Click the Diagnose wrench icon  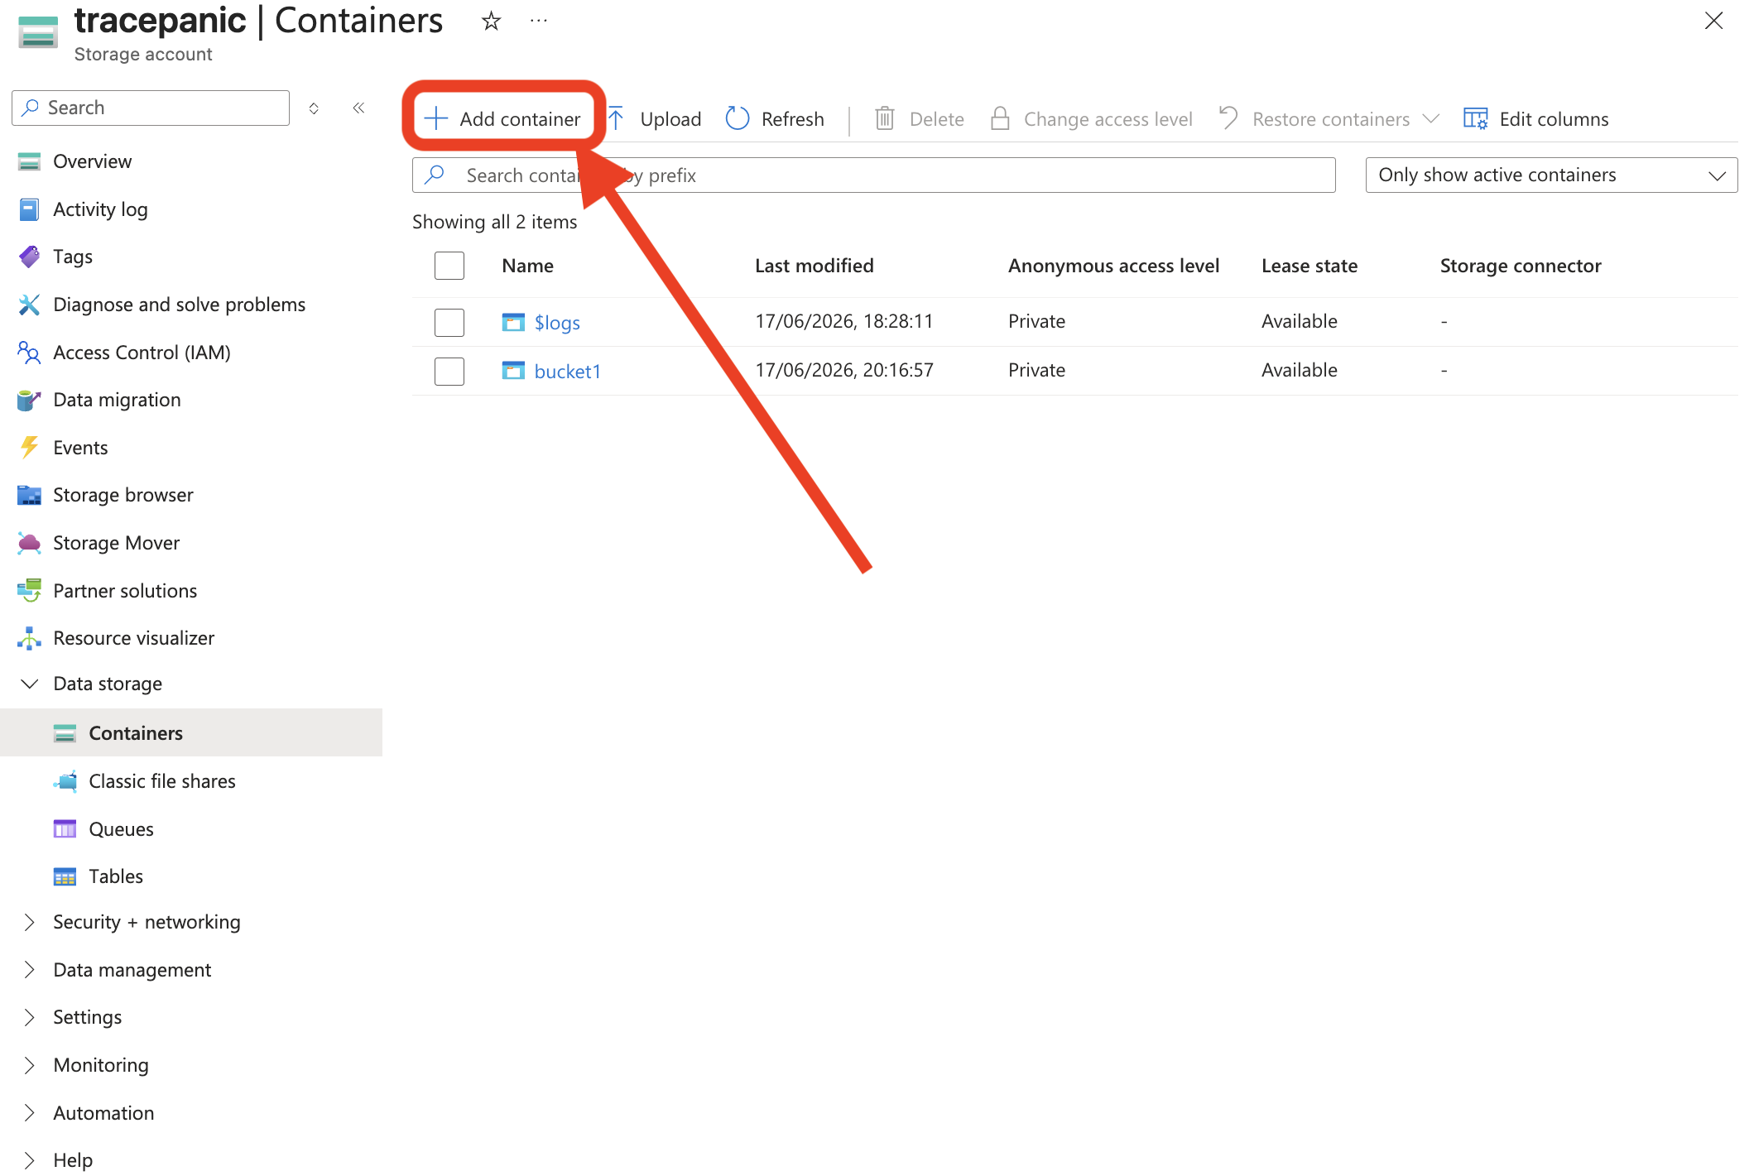[x=29, y=305]
